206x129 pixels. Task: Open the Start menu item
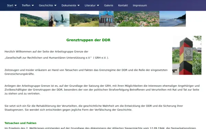click(x=10, y=6)
